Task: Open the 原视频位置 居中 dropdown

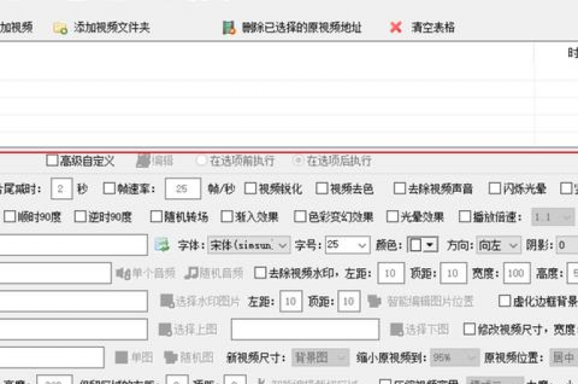Action: (x=564, y=358)
